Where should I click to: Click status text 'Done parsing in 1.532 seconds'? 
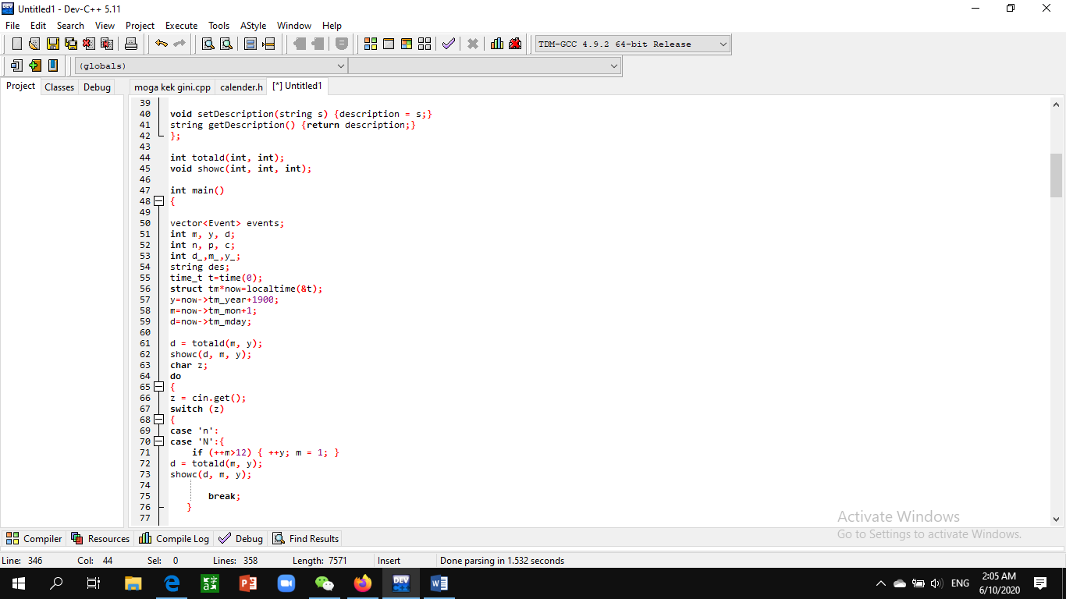click(x=502, y=560)
